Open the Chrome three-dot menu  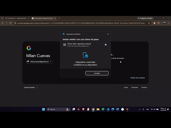point(168,23)
